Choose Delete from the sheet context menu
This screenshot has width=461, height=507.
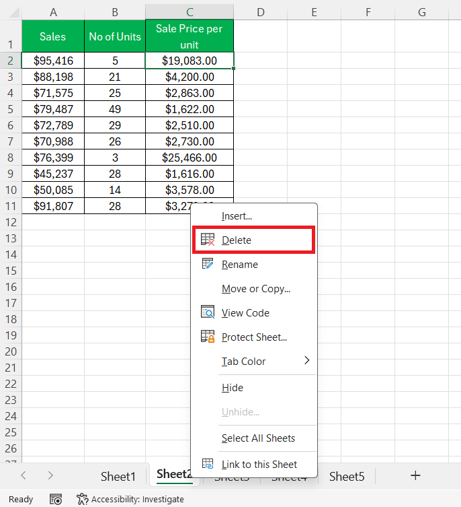[253, 240]
